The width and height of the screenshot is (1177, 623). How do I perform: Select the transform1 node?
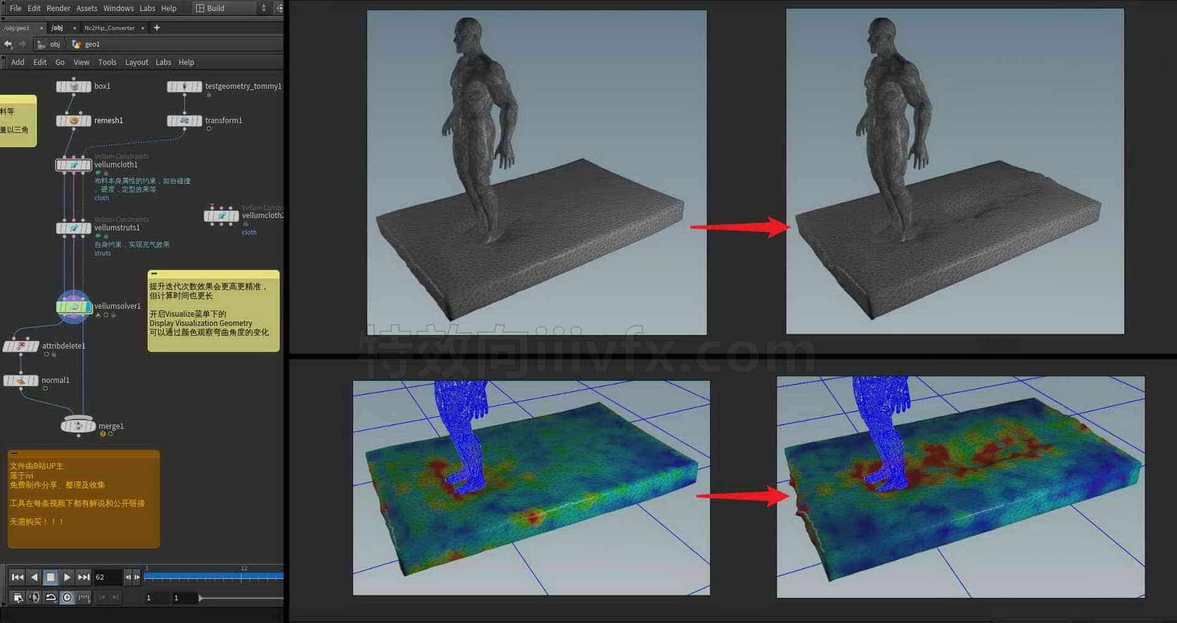(x=185, y=121)
